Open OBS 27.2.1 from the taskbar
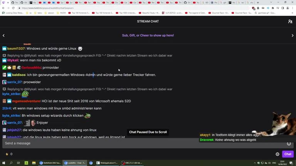 131,163
